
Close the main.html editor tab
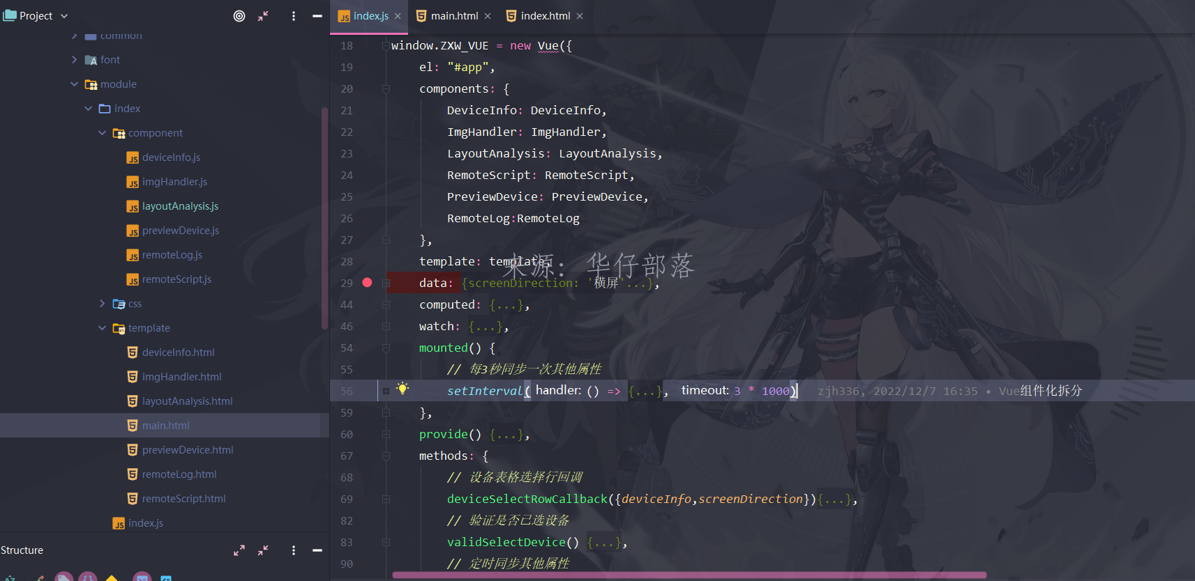tap(488, 16)
